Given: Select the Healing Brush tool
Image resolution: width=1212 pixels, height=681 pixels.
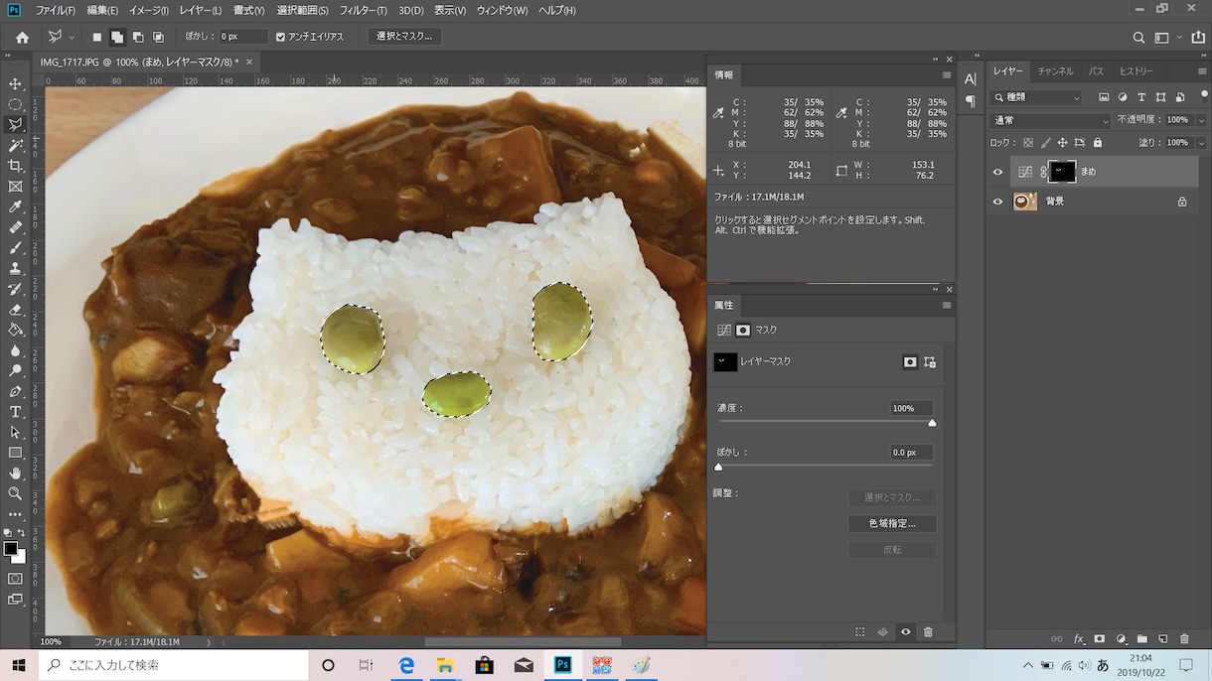Looking at the screenshot, I should [15, 227].
